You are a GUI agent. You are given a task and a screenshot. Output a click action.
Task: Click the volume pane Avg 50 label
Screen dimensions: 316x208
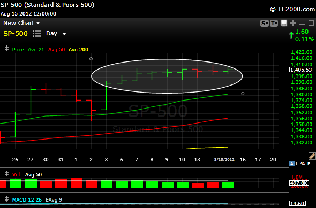33,175
